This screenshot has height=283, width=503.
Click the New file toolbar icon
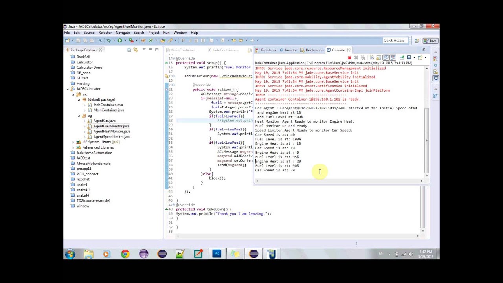[67, 40]
